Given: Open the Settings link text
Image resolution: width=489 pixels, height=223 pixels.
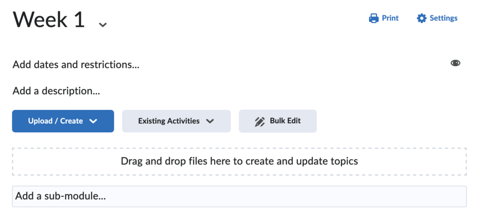Looking at the screenshot, I should tap(444, 18).
